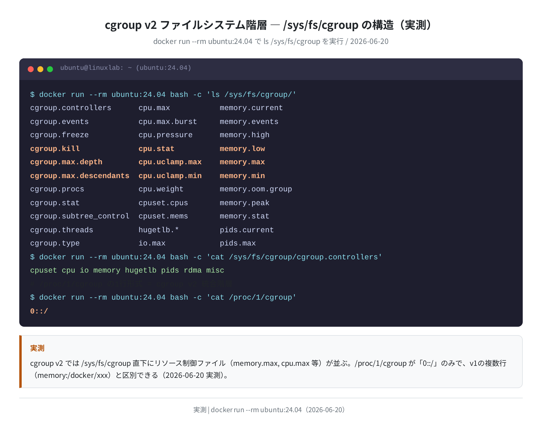This screenshot has height=426, width=542.
Task: Click highlighted 'cgroup.max.depth' entry
Action: [x=66, y=162]
